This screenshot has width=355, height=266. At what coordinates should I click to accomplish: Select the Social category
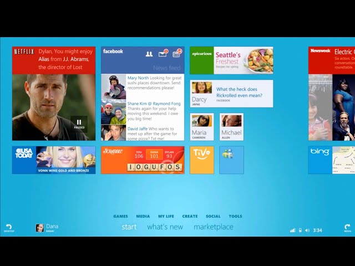click(213, 216)
